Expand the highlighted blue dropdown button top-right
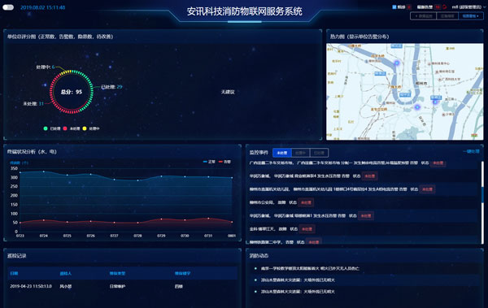 coord(471,16)
